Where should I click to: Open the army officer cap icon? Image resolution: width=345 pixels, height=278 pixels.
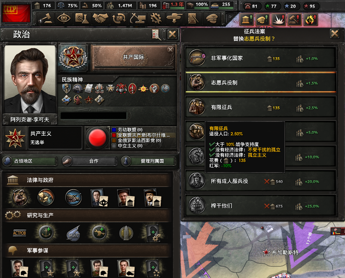[212, 18]
